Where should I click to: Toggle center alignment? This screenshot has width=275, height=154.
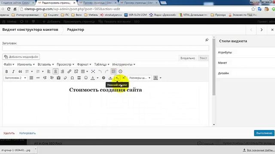point(55,71)
